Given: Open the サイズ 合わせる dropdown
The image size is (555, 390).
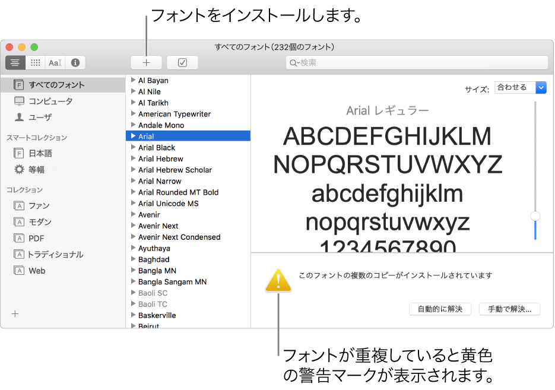Looking at the screenshot, I should pyautogui.click(x=519, y=87).
